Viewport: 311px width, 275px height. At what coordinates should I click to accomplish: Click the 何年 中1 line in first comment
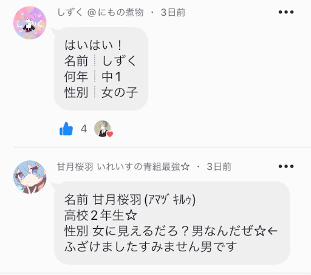click(93, 77)
